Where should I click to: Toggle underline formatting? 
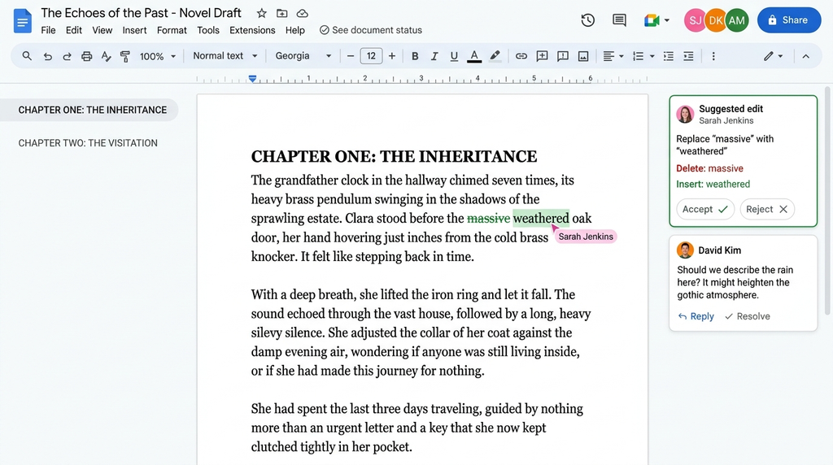point(454,56)
